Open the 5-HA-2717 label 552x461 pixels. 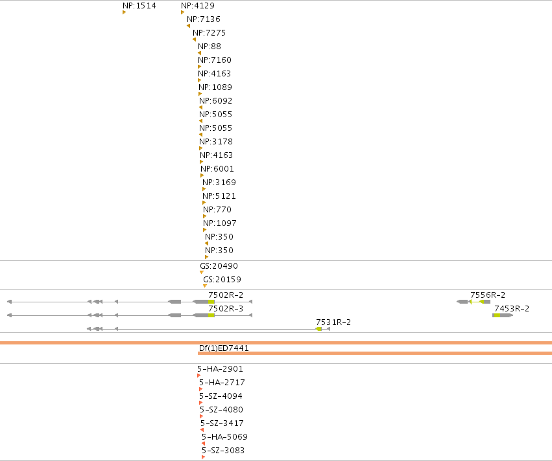click(x=222, y=383)
